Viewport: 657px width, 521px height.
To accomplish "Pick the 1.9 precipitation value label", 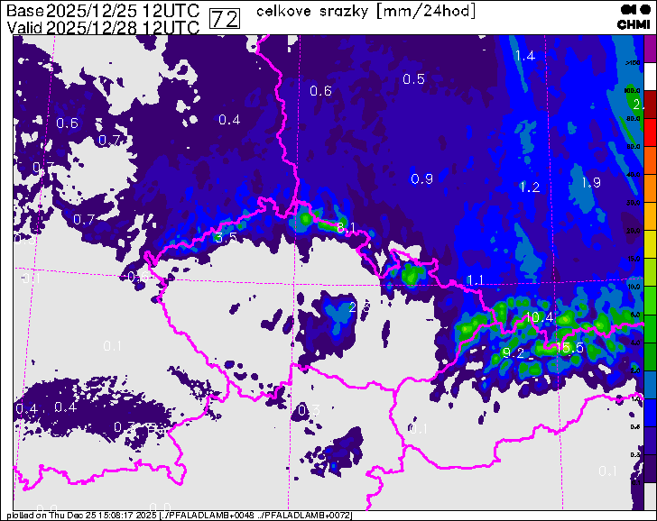I will click(x=591, y=182).
